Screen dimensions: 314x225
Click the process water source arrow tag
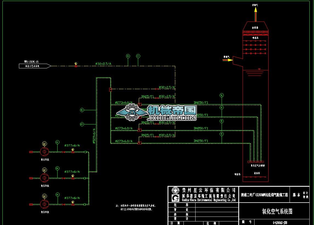click(x=35, y=66)
